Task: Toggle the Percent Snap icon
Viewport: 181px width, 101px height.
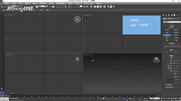Action: pos(63,7)
